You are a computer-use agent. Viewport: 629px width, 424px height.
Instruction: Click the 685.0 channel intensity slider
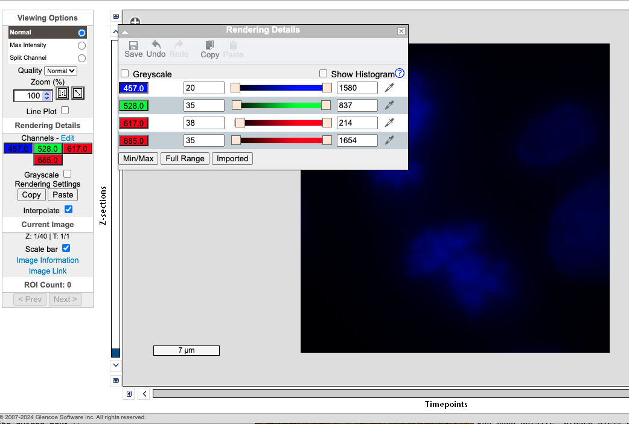coord(281,140)
